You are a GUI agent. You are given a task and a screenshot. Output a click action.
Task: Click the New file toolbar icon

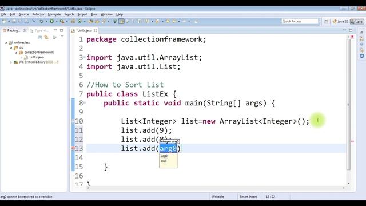(x=4, y=22)
